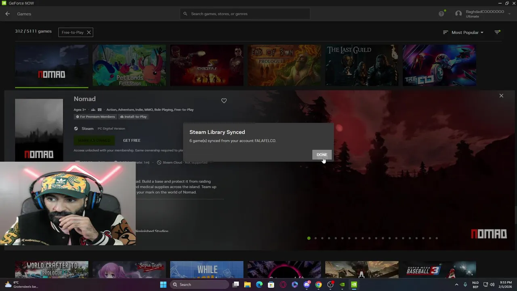The image size is (517, 291).
Task: Open Microsoft Store from taskbar
Action: pos(271,285)
